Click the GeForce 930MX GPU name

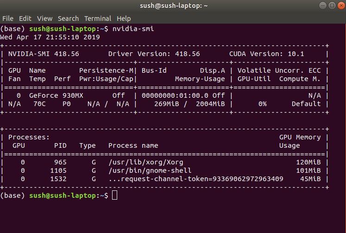tap(56, 95)
